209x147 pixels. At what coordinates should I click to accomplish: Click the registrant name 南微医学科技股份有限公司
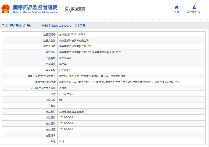coord(74,41)
